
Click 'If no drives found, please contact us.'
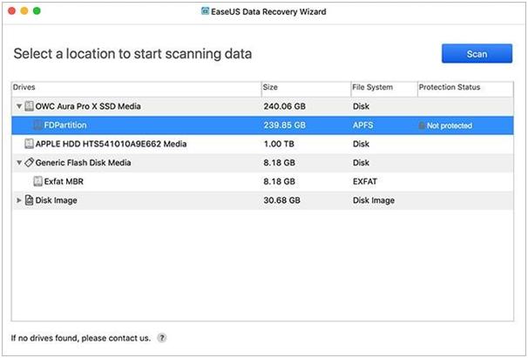(81, 338)
